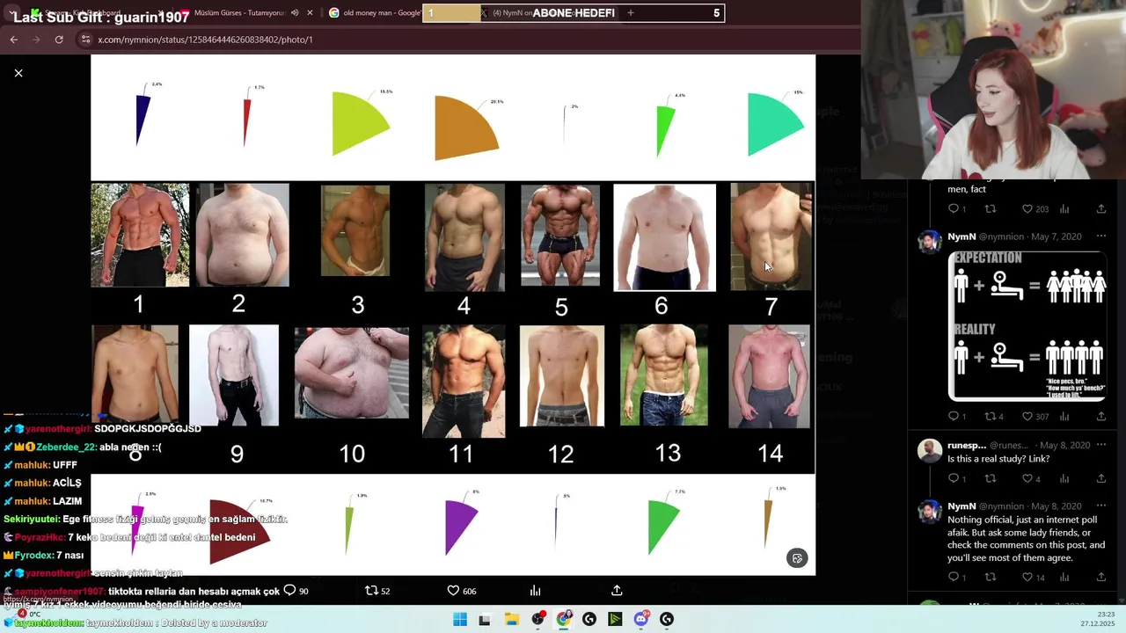Share the comment with 203 likes
This screenshot has height=633, width=1126.
pyautogui.click(x=1101, y=209)
